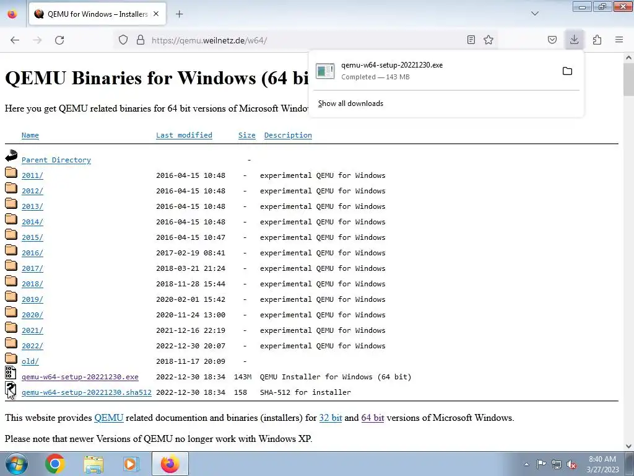Image resolution: width=634 pixels, height=476 pixels.
Task: Expand the list all tabs chevron
Action: [534, 14]
